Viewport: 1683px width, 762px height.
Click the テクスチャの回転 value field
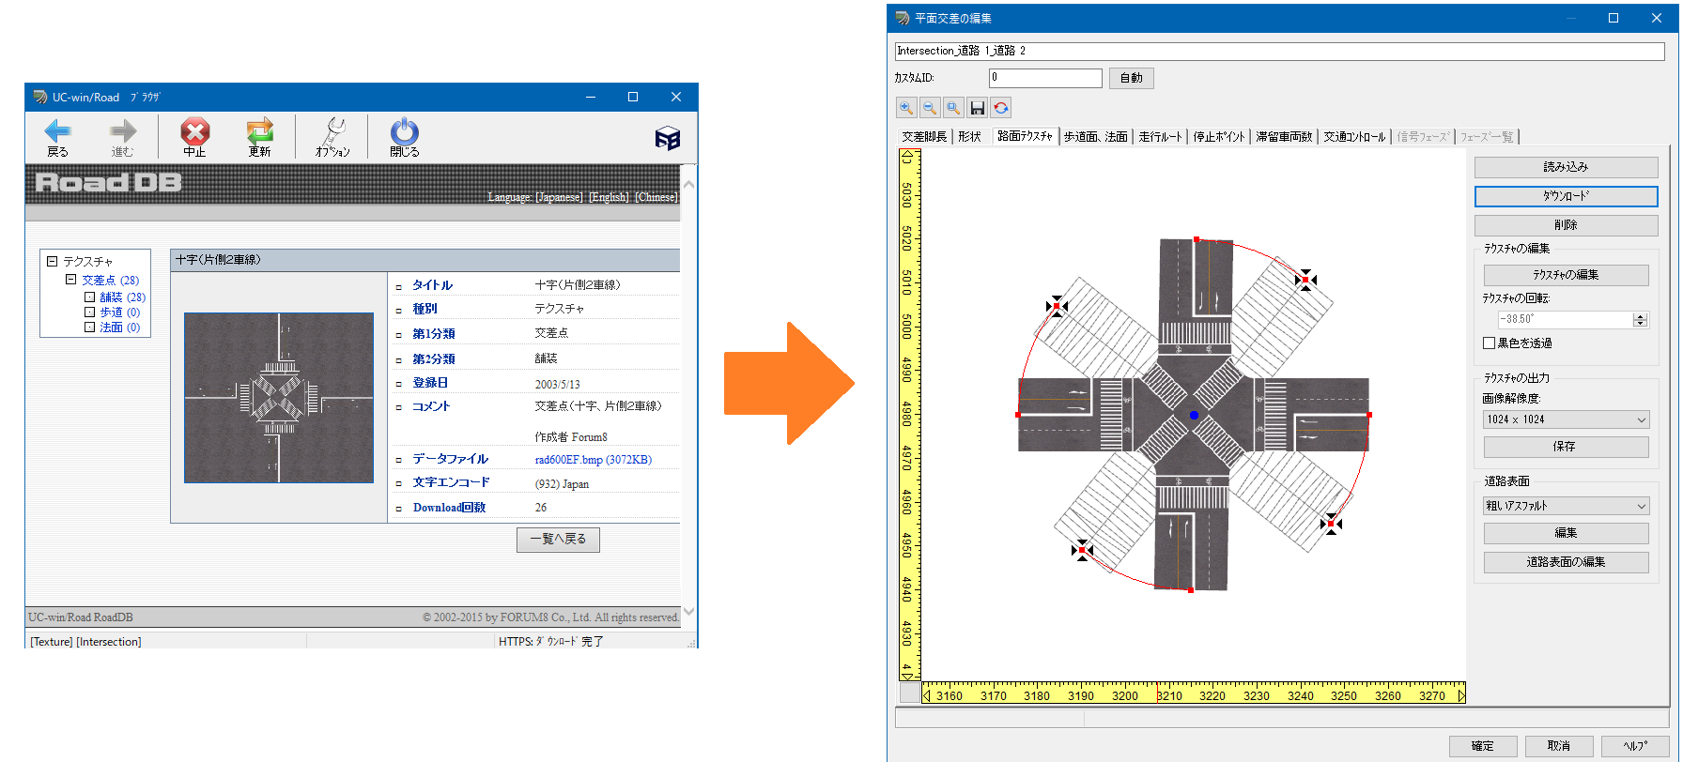tap(1565, 320)
